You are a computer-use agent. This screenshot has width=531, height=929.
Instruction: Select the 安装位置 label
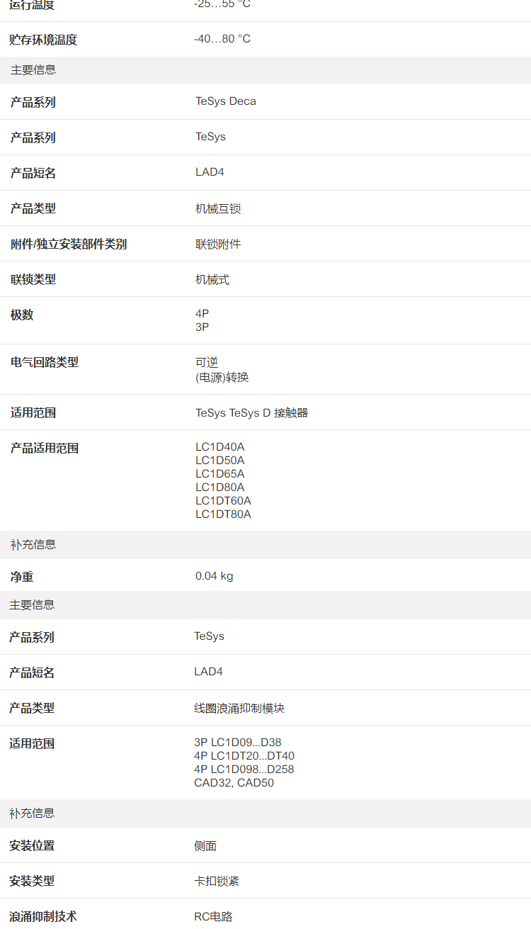click(x=32, y=845)
